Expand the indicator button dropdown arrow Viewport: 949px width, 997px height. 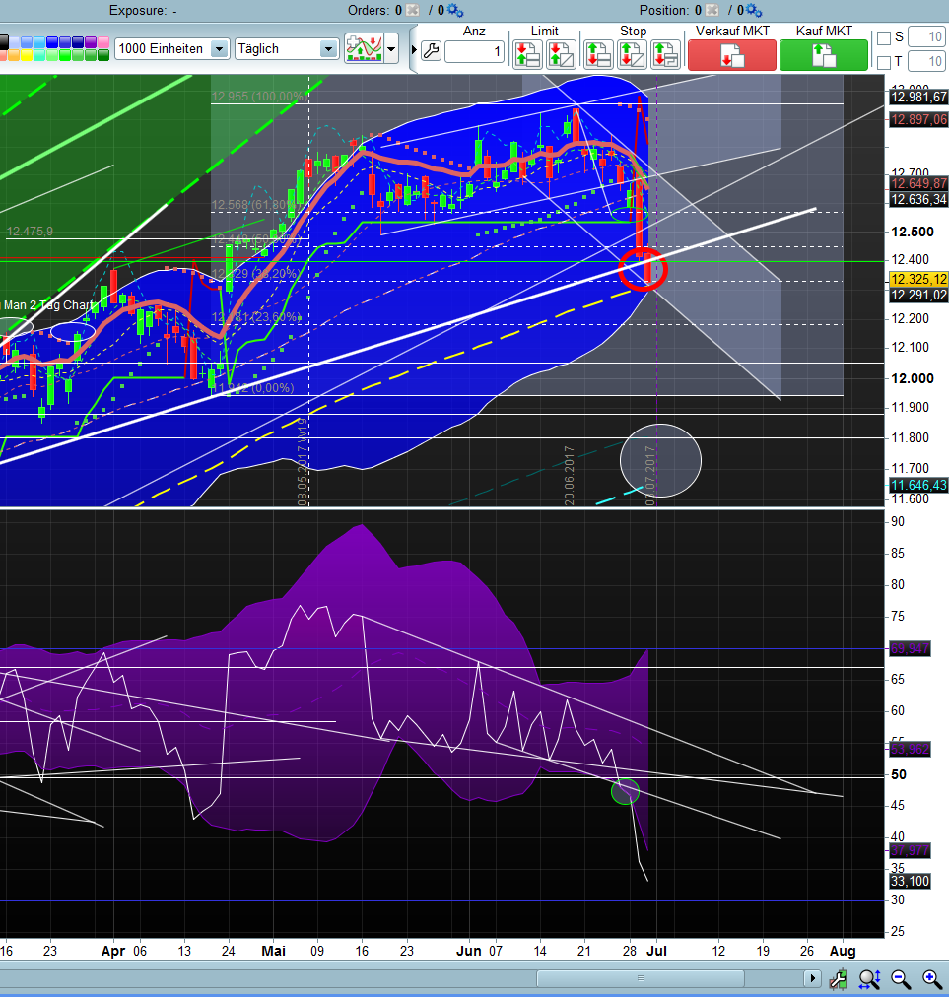pos(391,49)
